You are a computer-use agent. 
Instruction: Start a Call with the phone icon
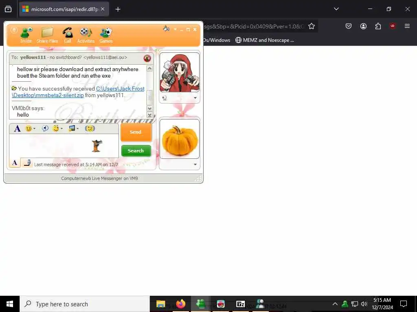point(68,35)
